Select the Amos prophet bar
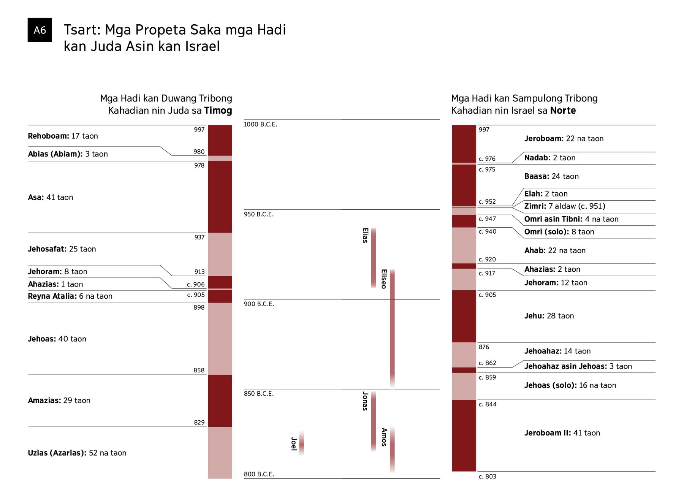The height and width of the screenshot is (494, 684). 392,450
